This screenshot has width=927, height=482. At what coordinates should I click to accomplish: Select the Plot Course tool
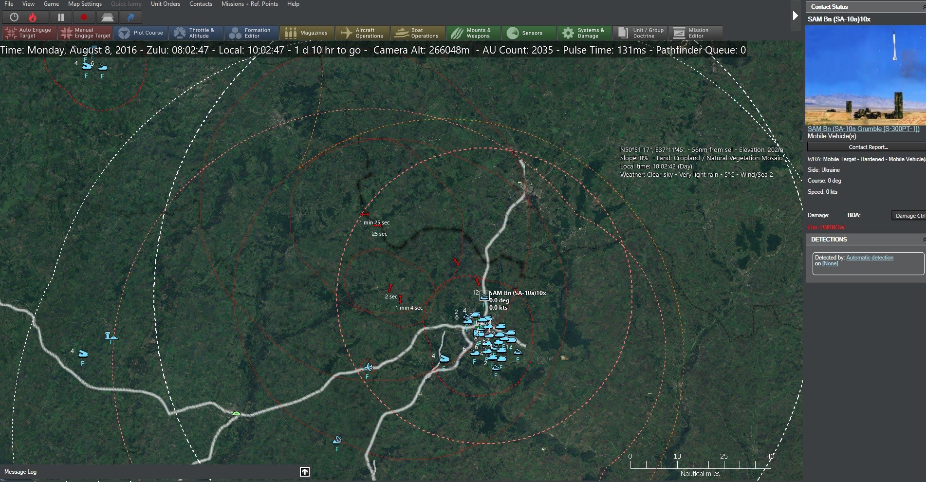tap(142, 33)
